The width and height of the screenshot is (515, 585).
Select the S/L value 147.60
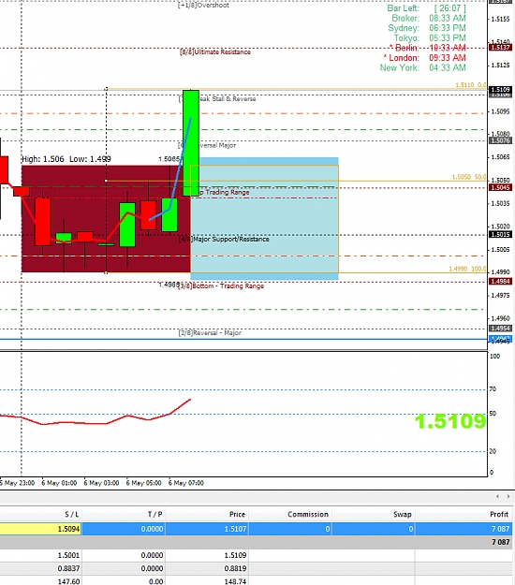click(x=68, y=581)
